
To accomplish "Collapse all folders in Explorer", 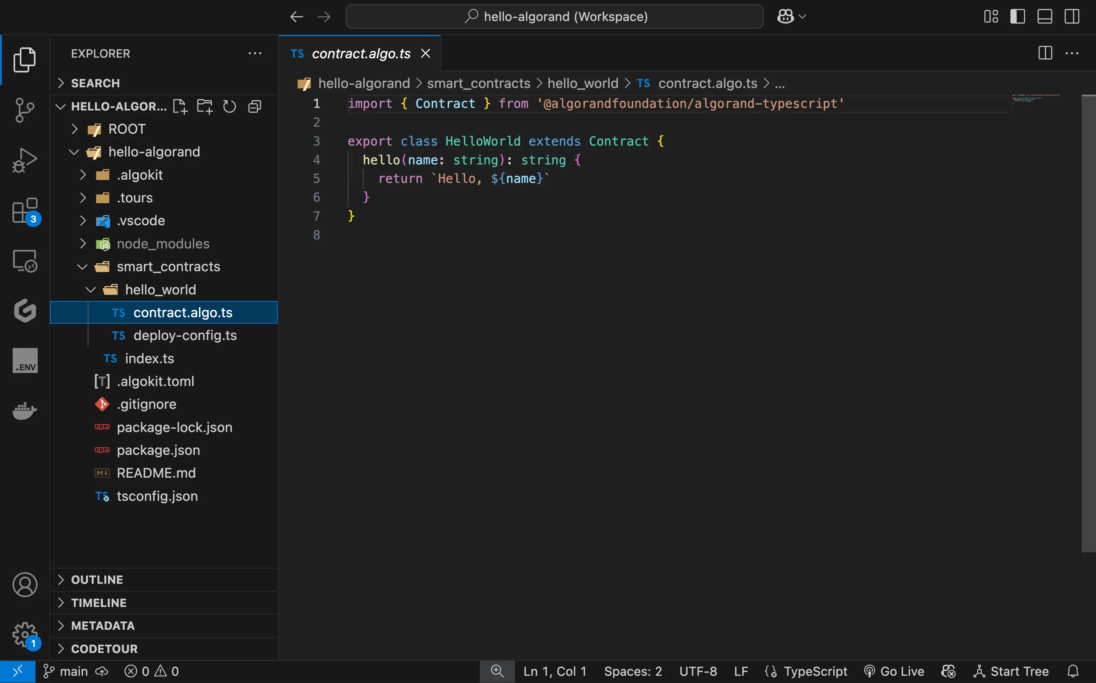I will click(254, 106).
